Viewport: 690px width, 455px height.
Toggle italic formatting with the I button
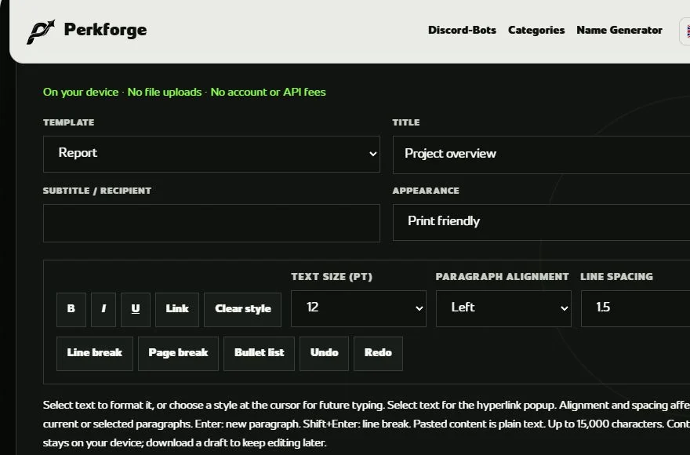(x=103, y=309)
